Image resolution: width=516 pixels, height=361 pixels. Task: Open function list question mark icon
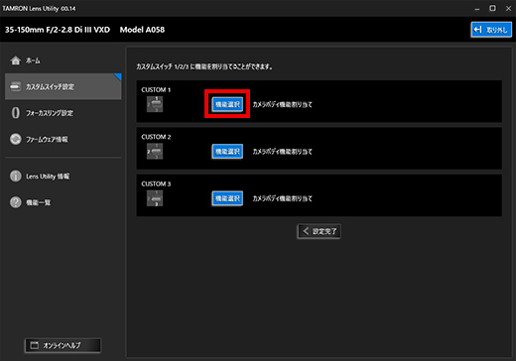tap(16, 202)
